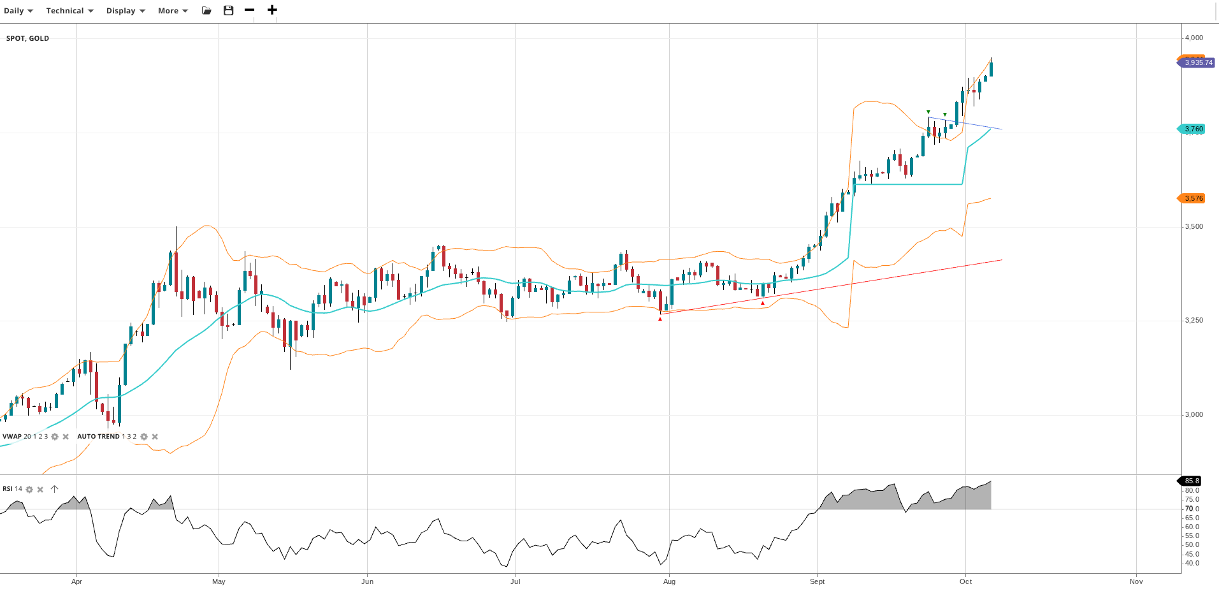Viewport: 1219px width, 591px height.
Task: Move RSI panel up with arrow icon
Action: coord(55,489)
